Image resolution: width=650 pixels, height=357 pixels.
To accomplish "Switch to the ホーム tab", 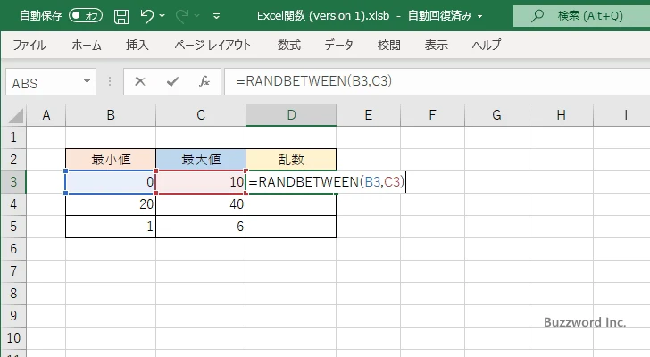I will click(x=87, y=45).
